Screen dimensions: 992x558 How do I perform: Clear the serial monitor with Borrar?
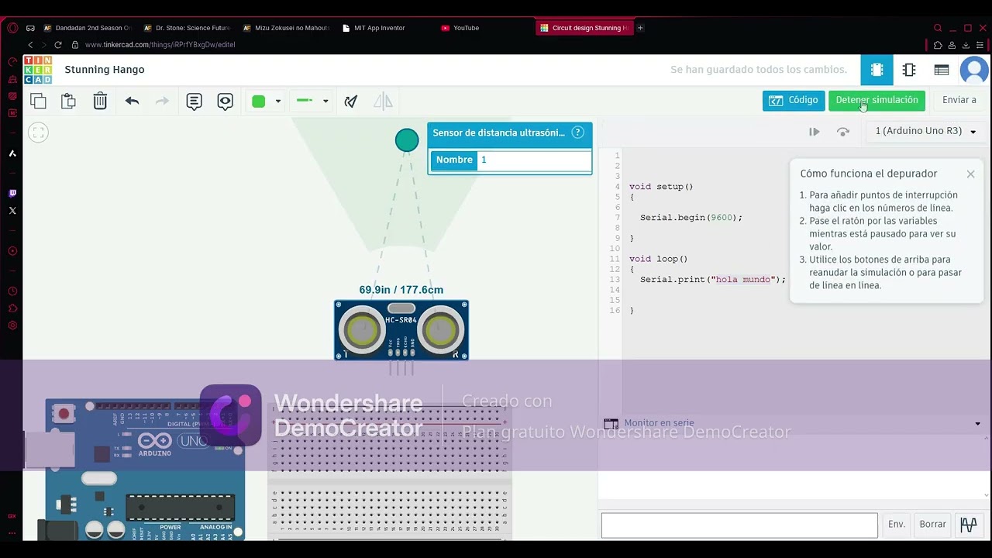[x=932, y=525]
